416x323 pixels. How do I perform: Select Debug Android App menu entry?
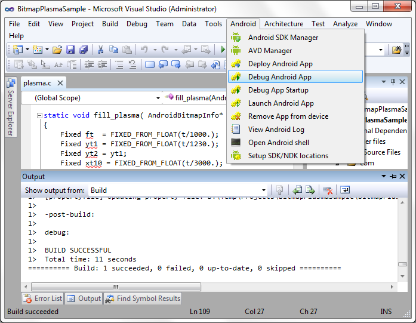coord(295,76)
